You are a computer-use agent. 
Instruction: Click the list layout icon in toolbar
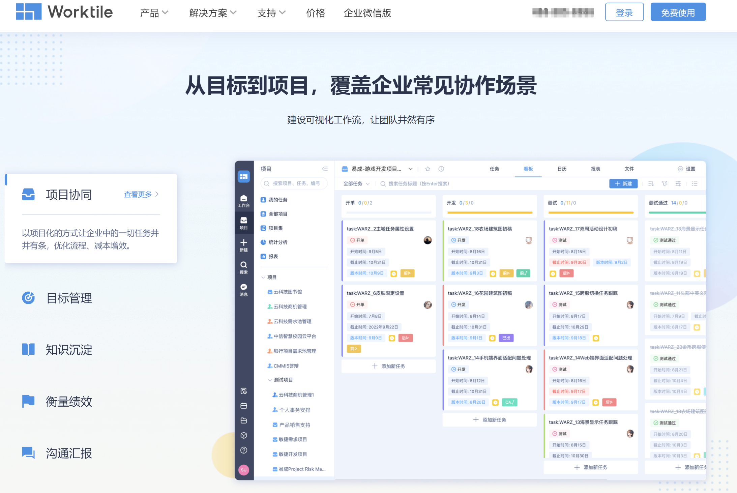coord(695,183)
